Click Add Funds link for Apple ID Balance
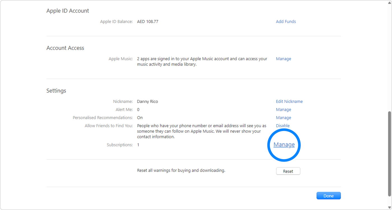Viewport: 392px width, 210px height. pyautogui.click(x=286, y=22)
